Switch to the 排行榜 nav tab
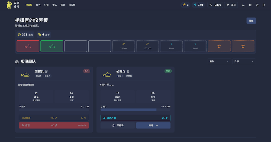This screenshot has height=142, width=271. pyautogui.click(x=72, y=5)
